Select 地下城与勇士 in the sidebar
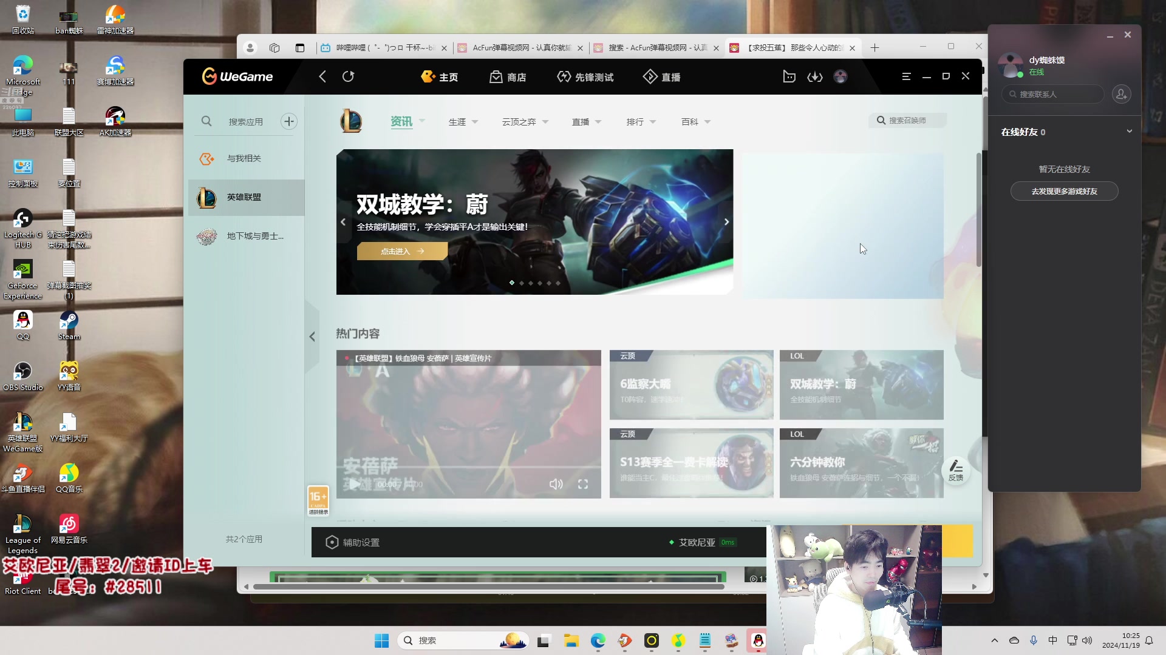Viewport: 1166px width, 655px height. (x=246, y=236)
